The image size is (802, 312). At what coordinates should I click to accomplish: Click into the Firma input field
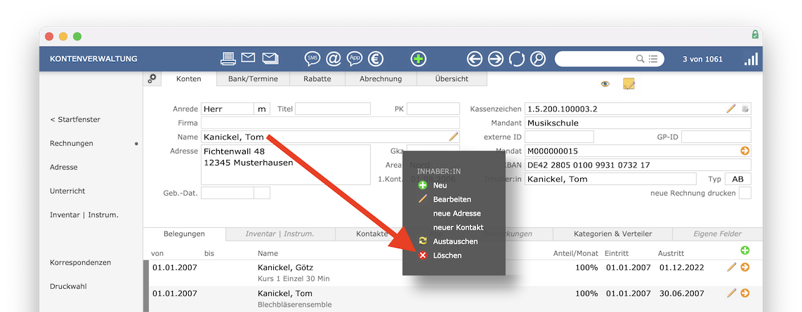[x=330, y=123]
